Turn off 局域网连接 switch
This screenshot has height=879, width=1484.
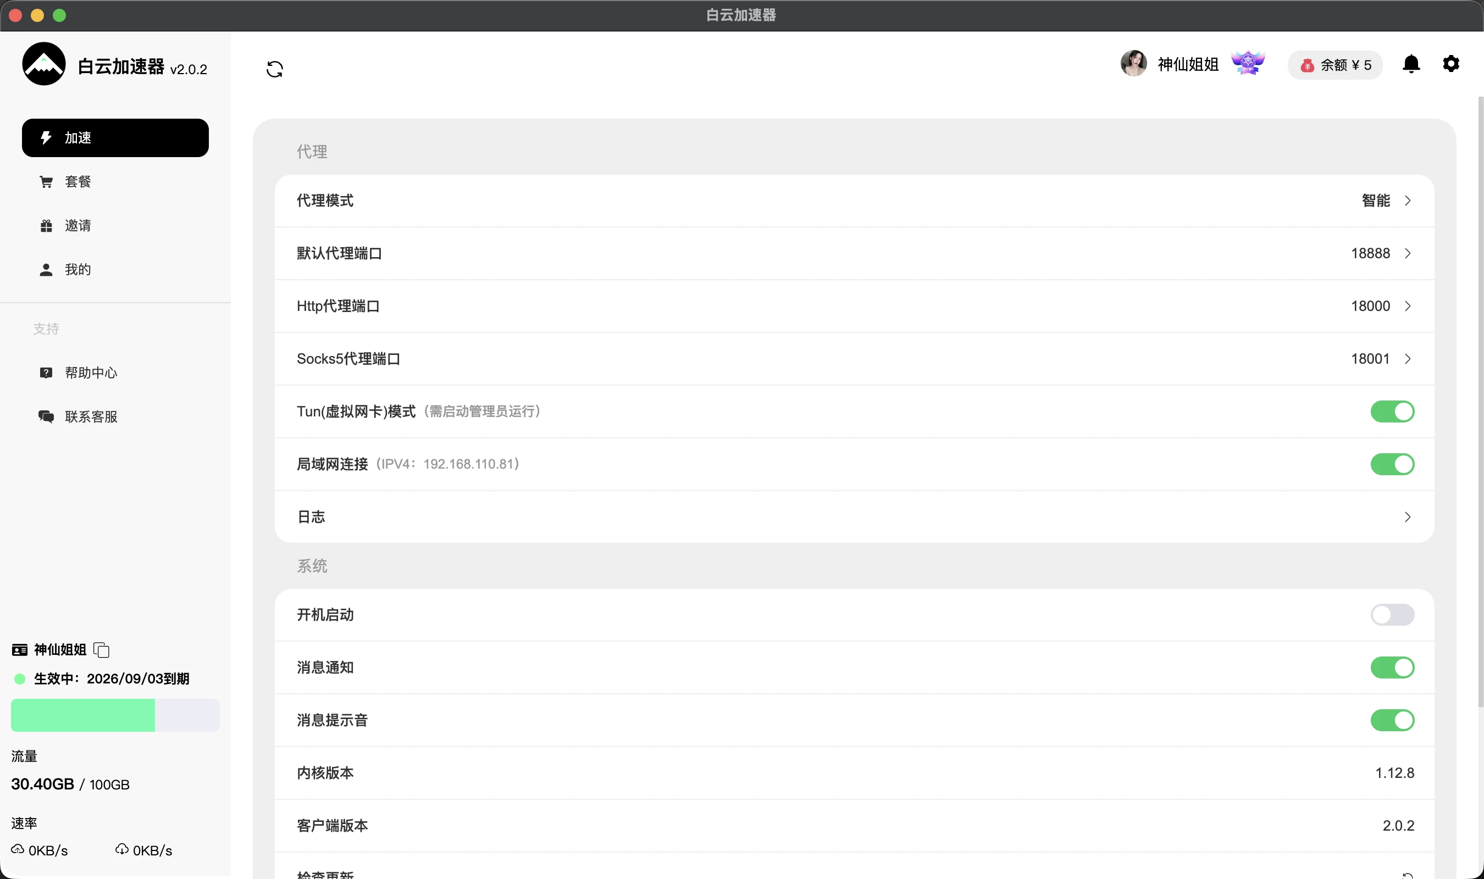pyautogui.click(x=1392, y=464)
